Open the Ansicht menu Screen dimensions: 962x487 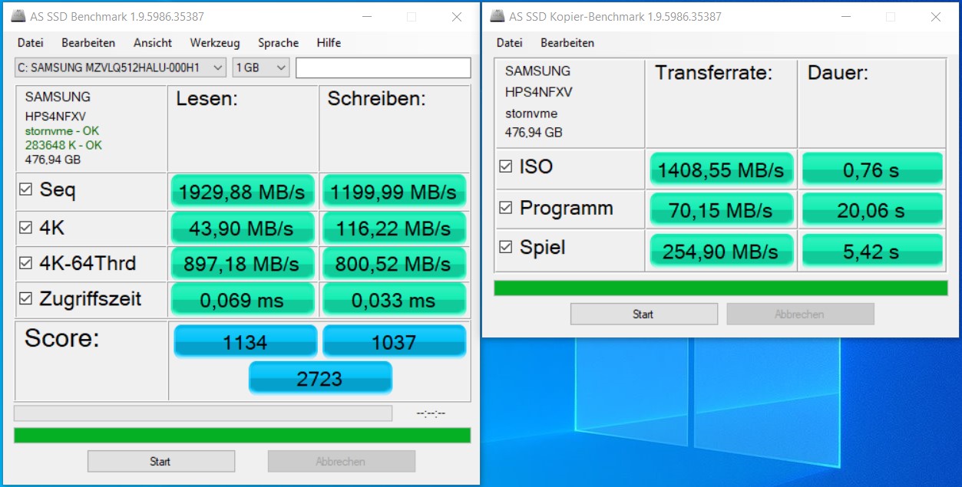click(x=153, y=43)
